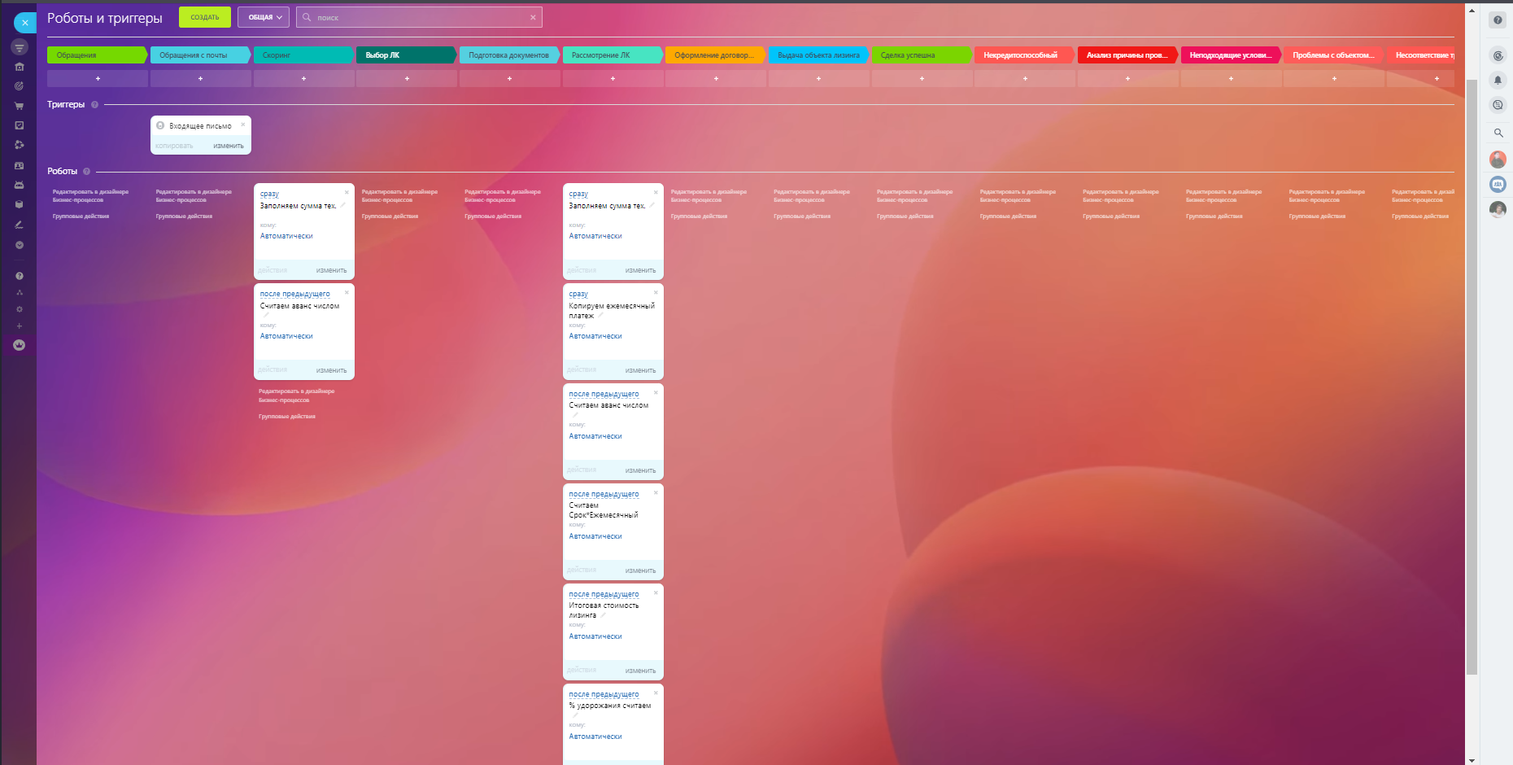The height and width of the screenshot is (765, 1513).
Task: Click изменить on Входящее письмо trigger
Action: click(229, 146)
